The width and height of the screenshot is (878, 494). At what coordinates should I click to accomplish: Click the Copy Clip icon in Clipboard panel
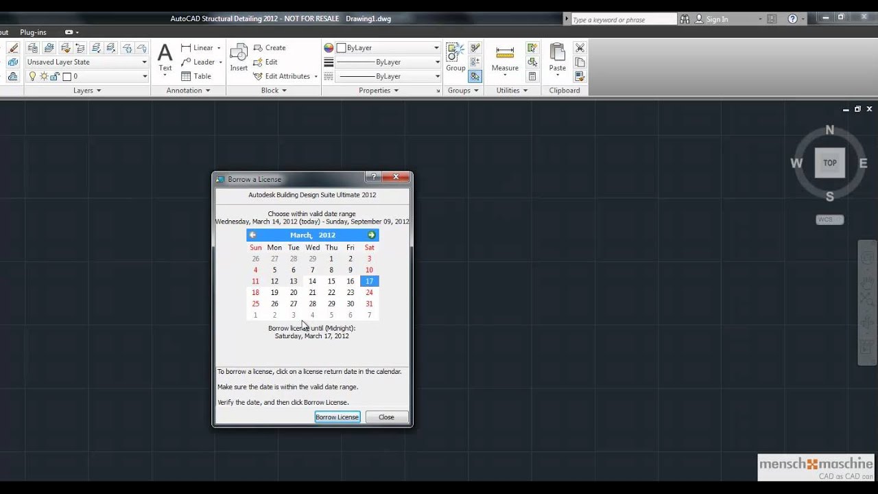[580, 62]
